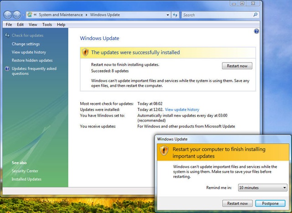Click the Back navigation arrow button

pyautogui.click(x=8, y=15)
